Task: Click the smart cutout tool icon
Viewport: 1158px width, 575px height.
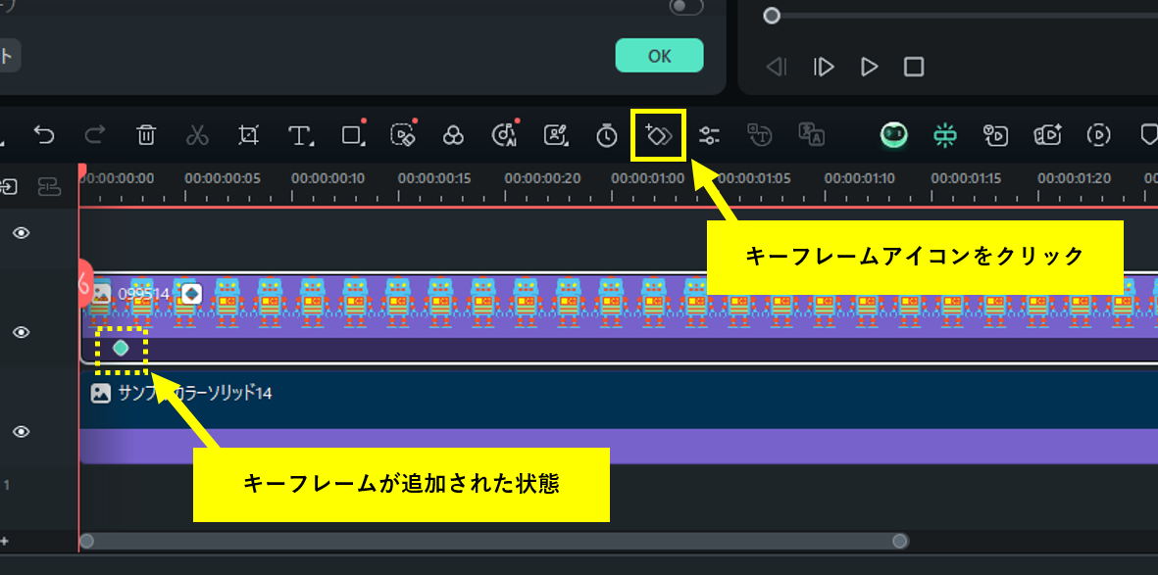Action: tap(403, 135)
